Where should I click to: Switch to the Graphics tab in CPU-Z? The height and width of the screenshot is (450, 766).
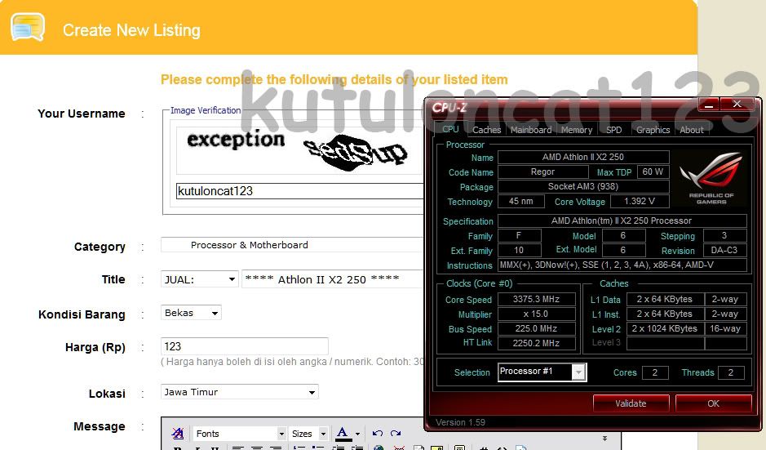[x=653, y=130]
